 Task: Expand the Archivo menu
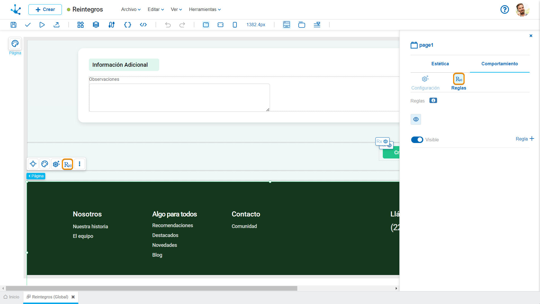[131, 10]
